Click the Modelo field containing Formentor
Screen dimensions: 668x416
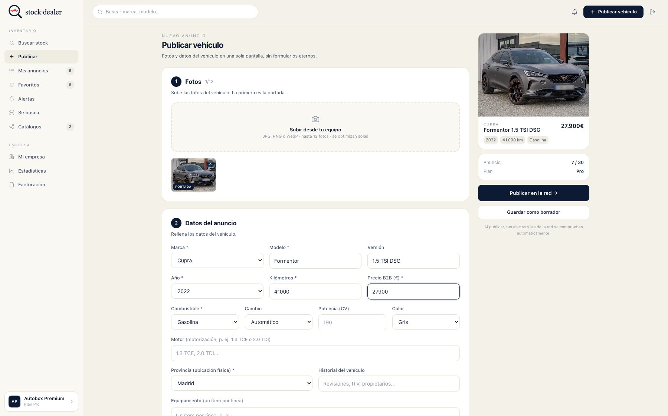click(x=315, y=261)
